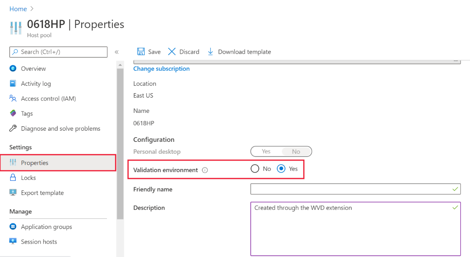Click the Discard X icon
Viewport: 470px width, 257px height.
tap(172, 52)
